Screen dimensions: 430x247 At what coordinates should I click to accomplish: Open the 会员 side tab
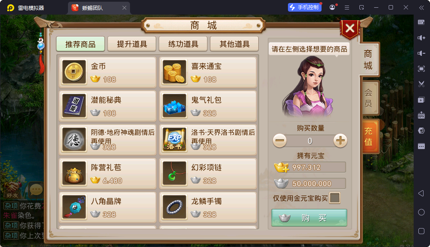click(x=368, y=98)
